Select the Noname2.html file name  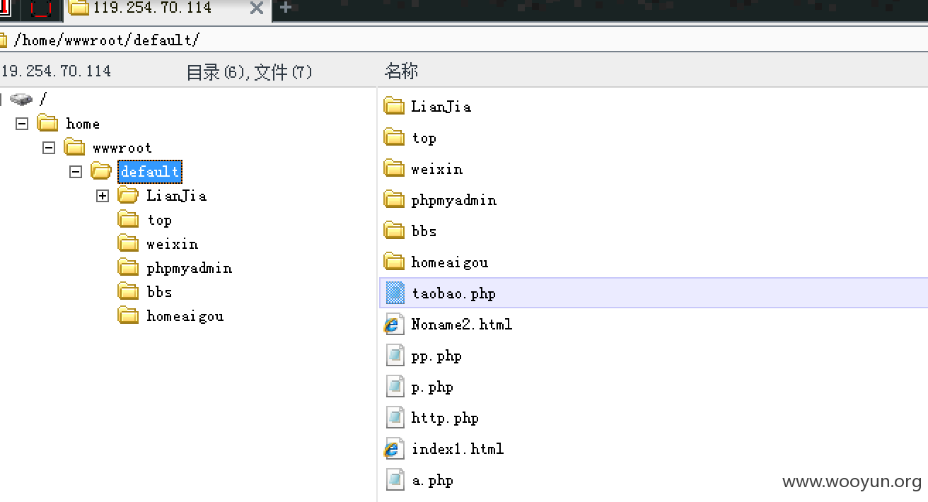(462, 325)
